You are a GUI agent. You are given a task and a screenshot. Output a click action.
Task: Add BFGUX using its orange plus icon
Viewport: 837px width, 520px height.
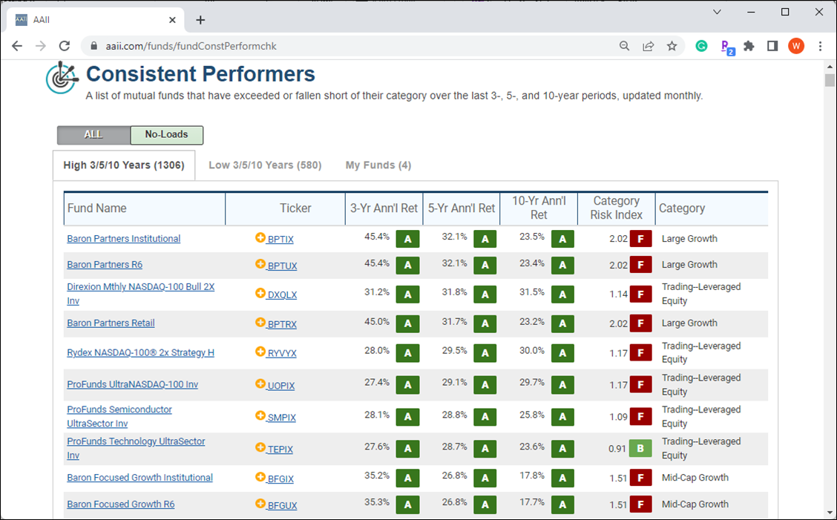coord(260,504)
